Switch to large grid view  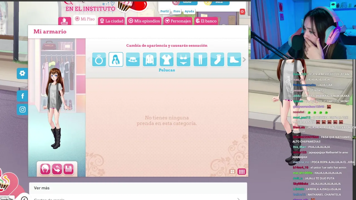(232, 172)
